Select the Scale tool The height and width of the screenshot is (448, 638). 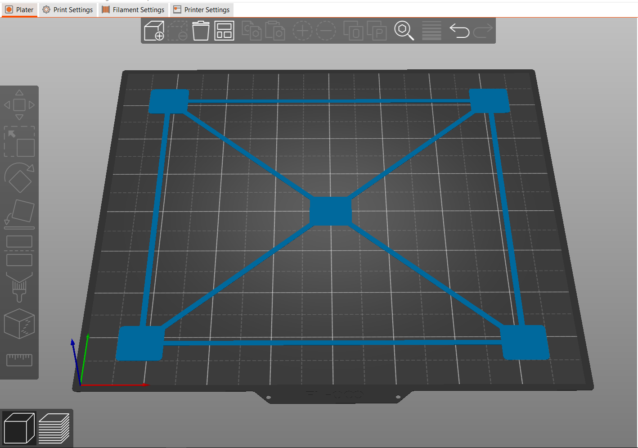click(19, 142)
